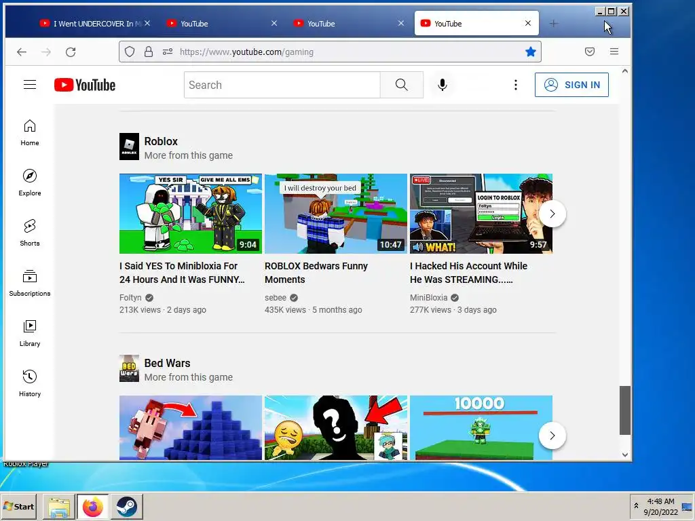695x521 pixels.
Task: Go to Home in the sidebar
Action: (x=30, y=132)
